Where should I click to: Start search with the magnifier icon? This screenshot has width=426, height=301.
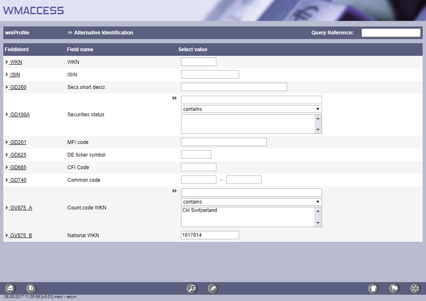(x=192, y=288)
